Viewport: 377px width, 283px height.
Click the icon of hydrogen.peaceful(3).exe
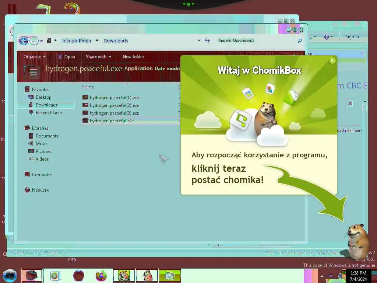85,113
